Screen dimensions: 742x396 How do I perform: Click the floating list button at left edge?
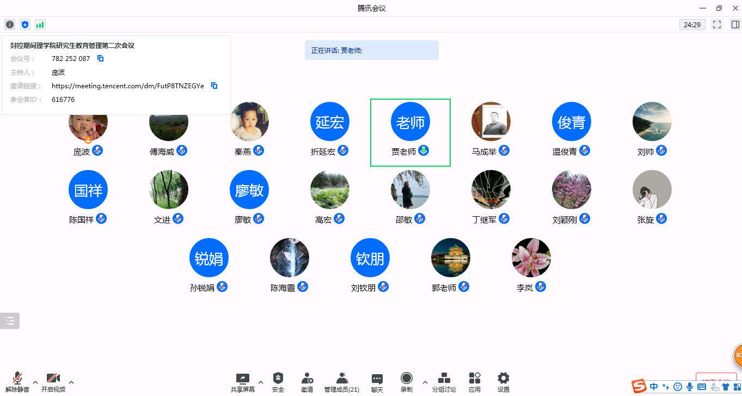point(10,321)
